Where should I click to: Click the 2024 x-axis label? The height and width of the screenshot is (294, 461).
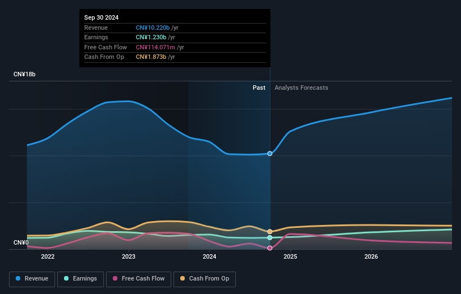tap(209, 257)
